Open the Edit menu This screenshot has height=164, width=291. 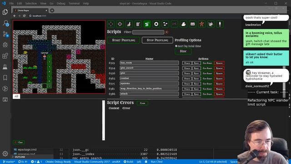pos(19,3)
